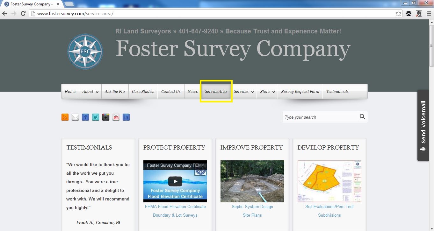Go to the Home menu item
Viewport: 434px width, 231px height.
tap(70, 92)
